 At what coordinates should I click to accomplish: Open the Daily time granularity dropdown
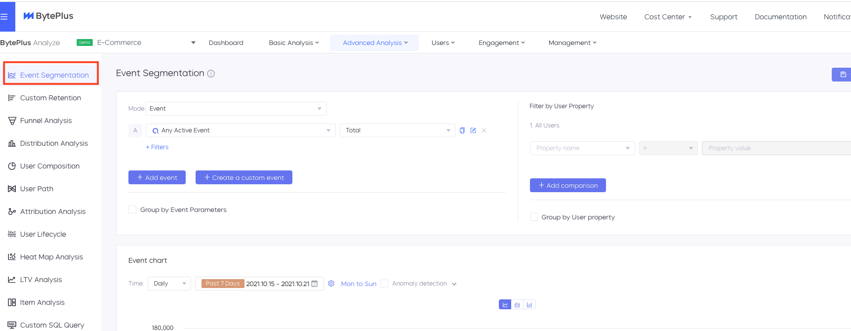coord(169,284)
